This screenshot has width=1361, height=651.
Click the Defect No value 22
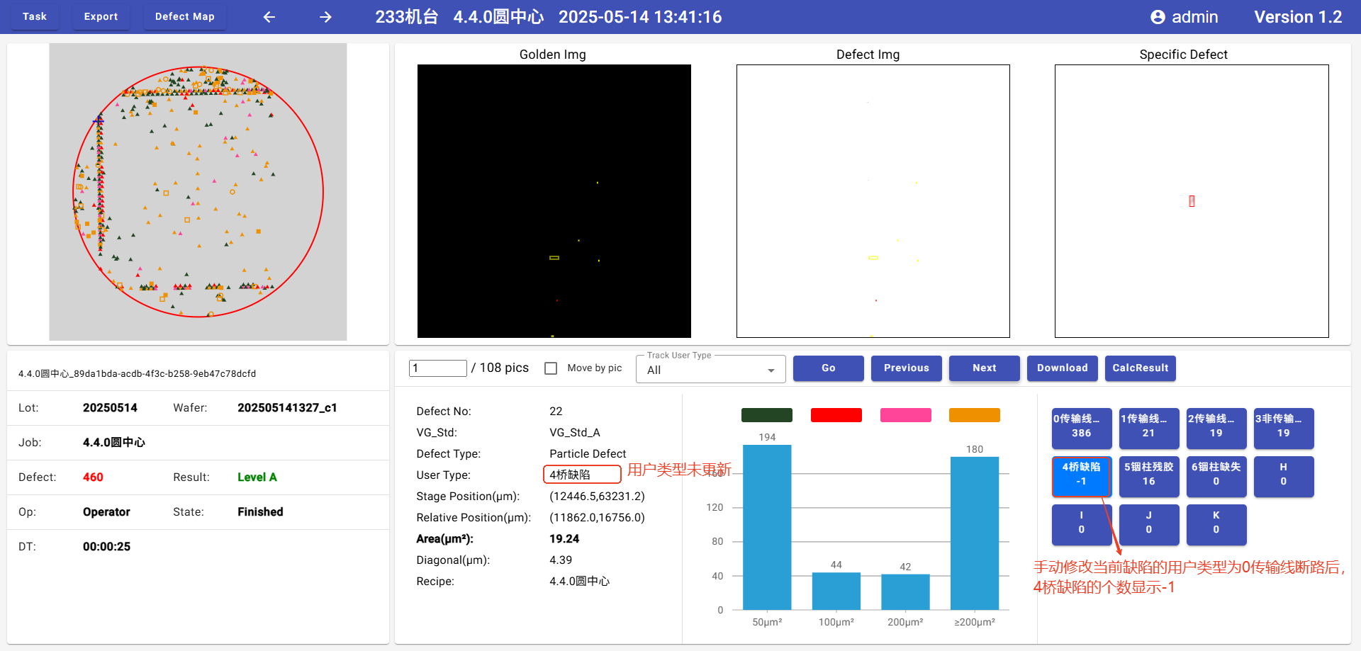pos(556,412)
